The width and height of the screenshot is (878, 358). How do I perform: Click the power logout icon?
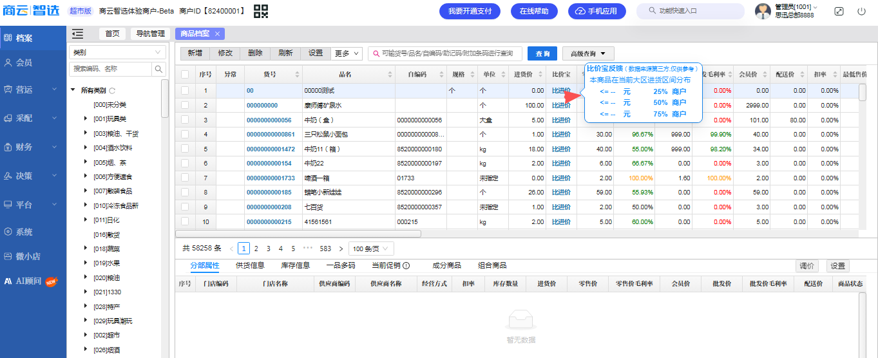pyautogui.click(x=861, y=12)
